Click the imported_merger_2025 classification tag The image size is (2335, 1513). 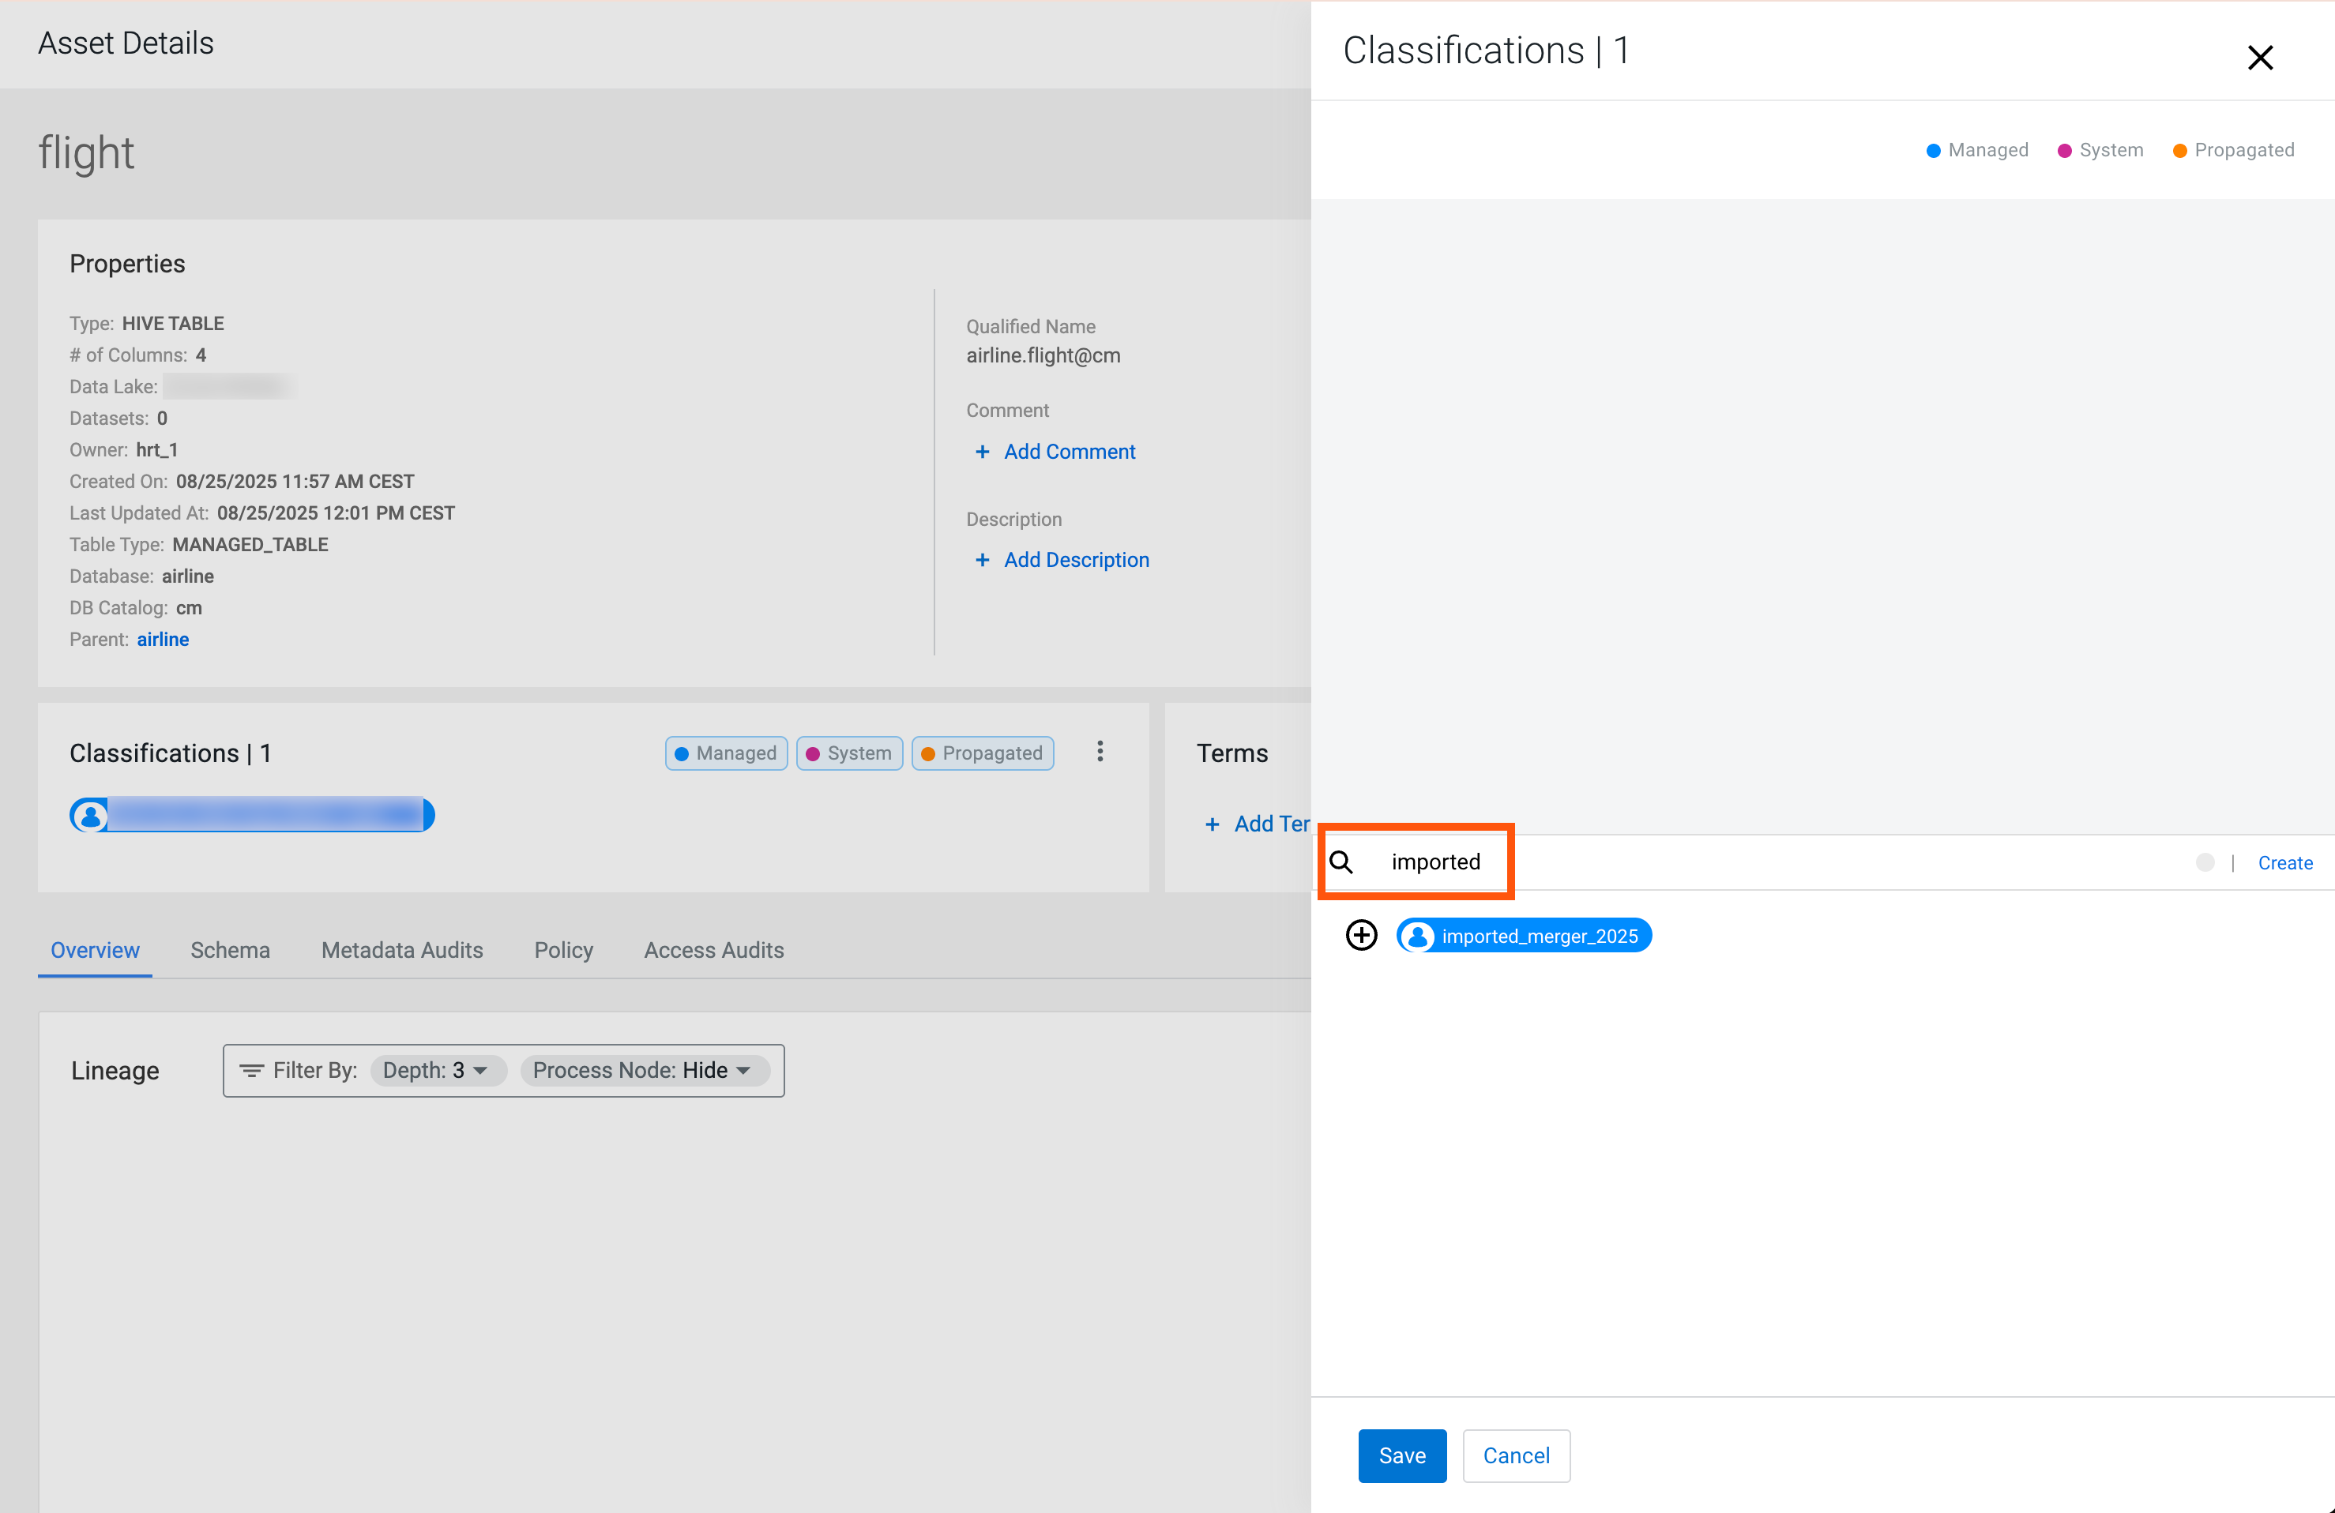click(x=1538, y=937)
